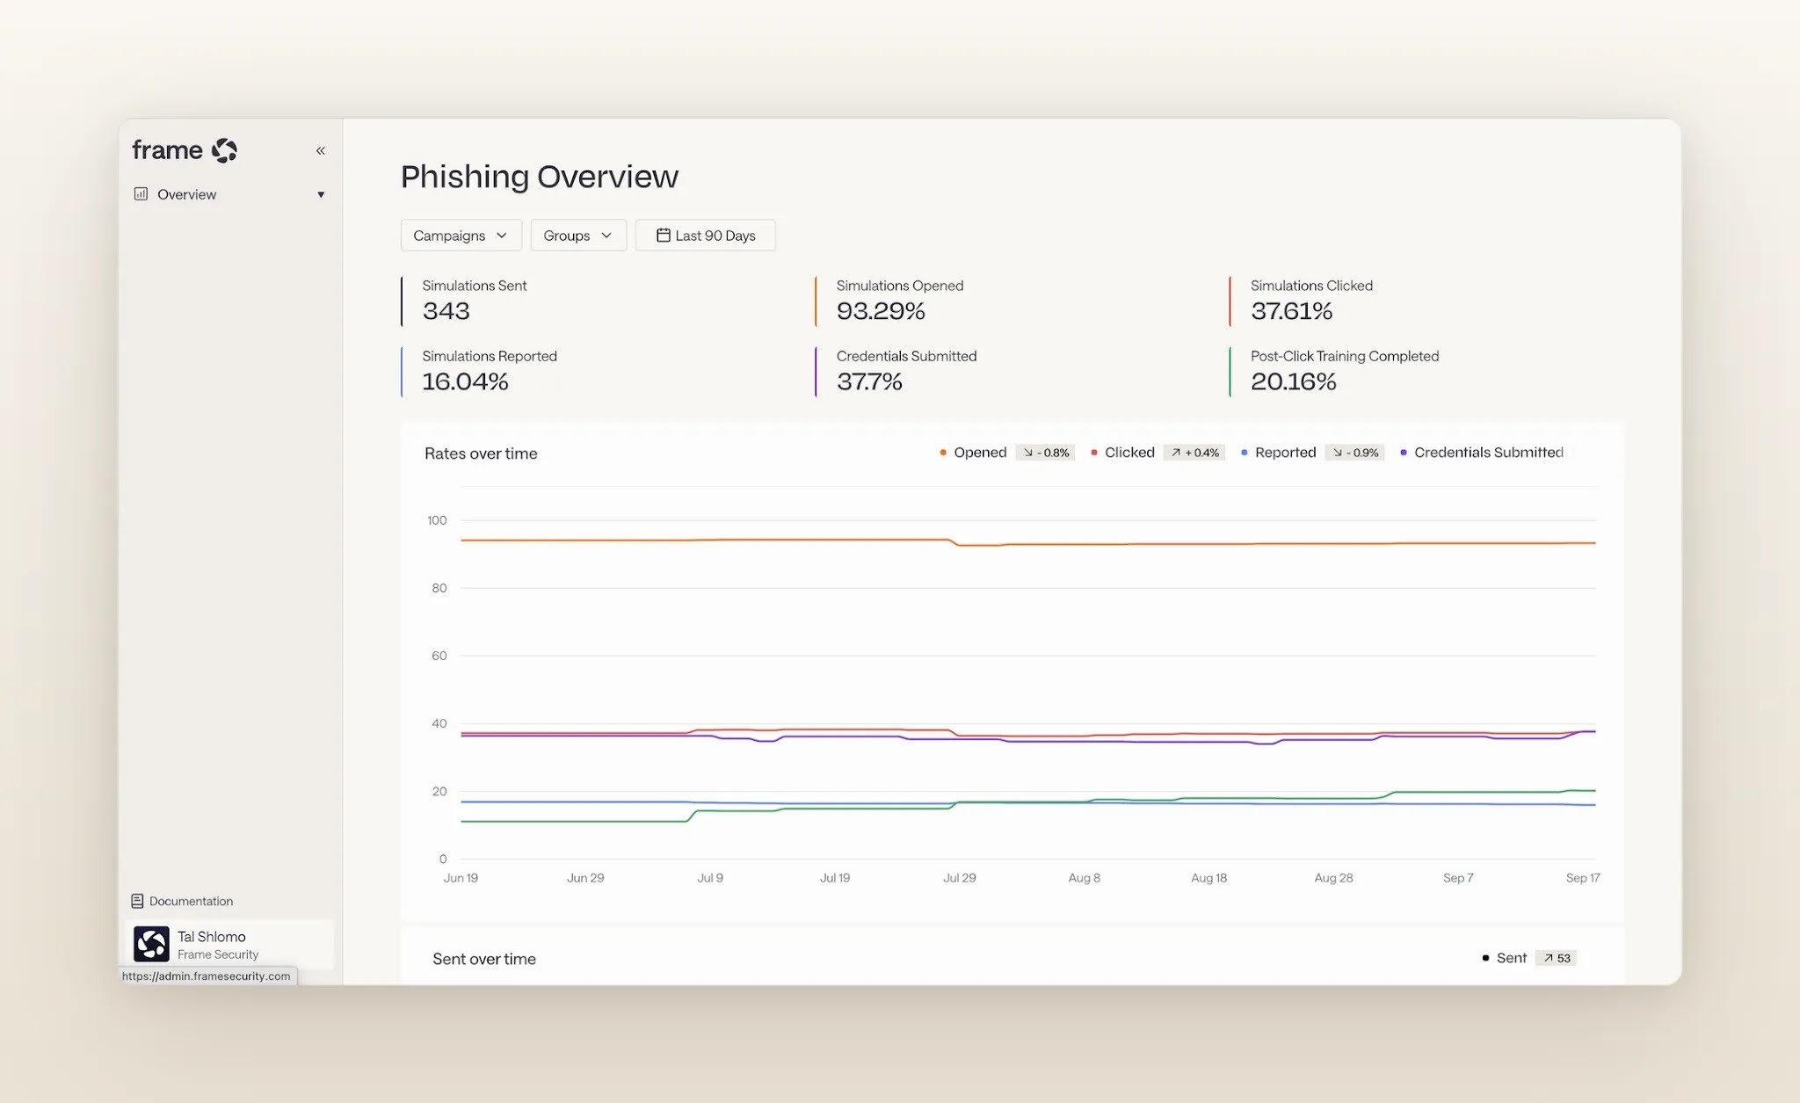Image resolution: width=1800 pixels, height=1103 pixels.
Task: Open the Last 90 Days date picker
Action: (x=705, y=236)
